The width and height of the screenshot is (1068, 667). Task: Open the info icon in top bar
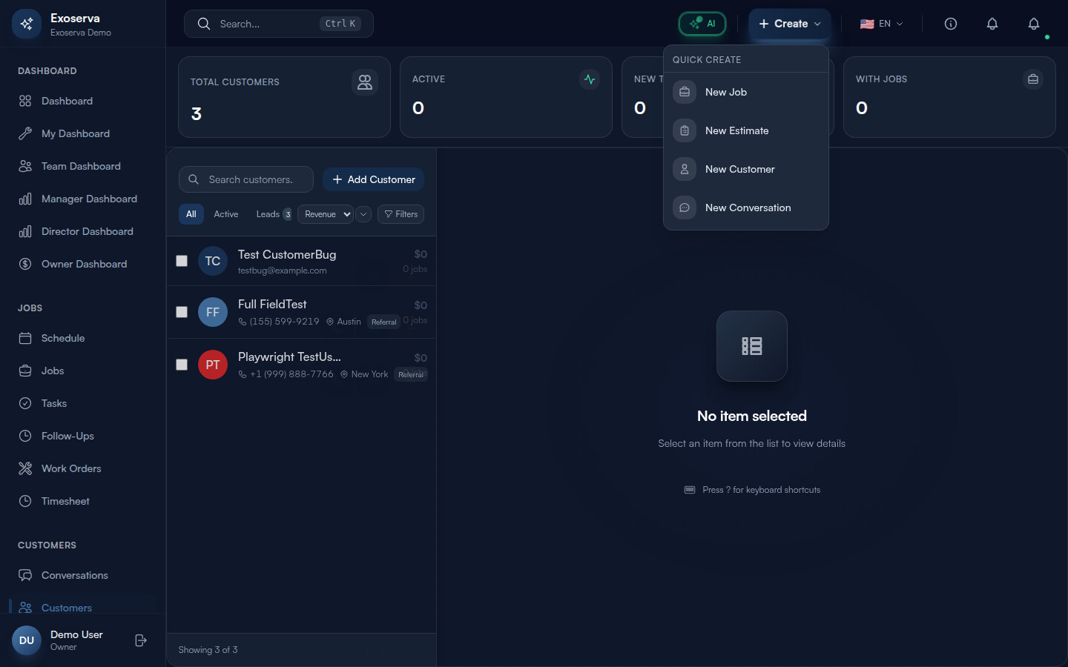click(950, 24)
